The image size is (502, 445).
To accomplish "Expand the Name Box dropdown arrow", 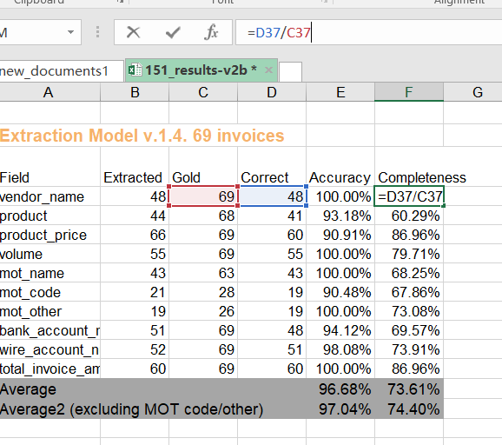I will click(70, 32).
